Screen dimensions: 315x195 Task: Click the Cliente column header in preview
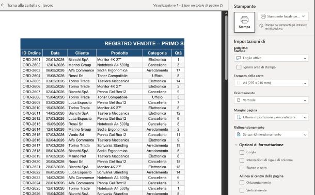tap(82, 53)
